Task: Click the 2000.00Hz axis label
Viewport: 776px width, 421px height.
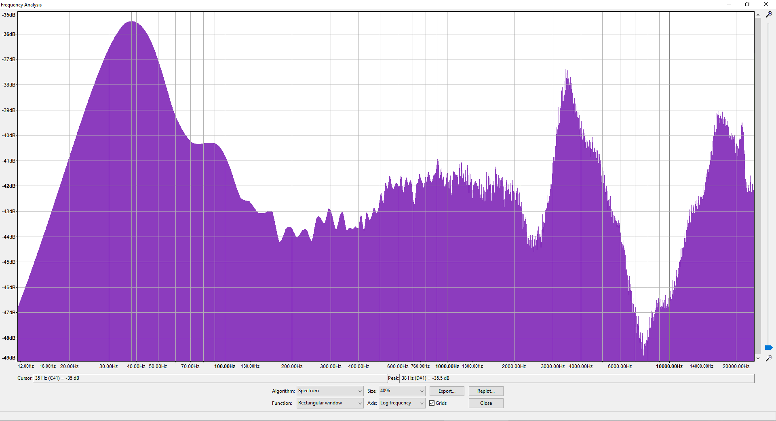Action: [x=514, y=366]
